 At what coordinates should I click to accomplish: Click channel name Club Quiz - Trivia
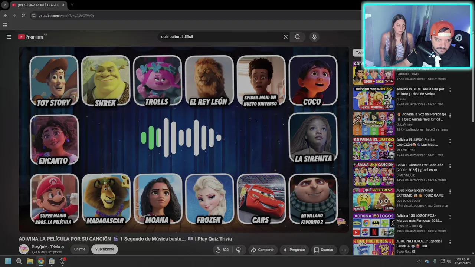(x=407, y=74)
